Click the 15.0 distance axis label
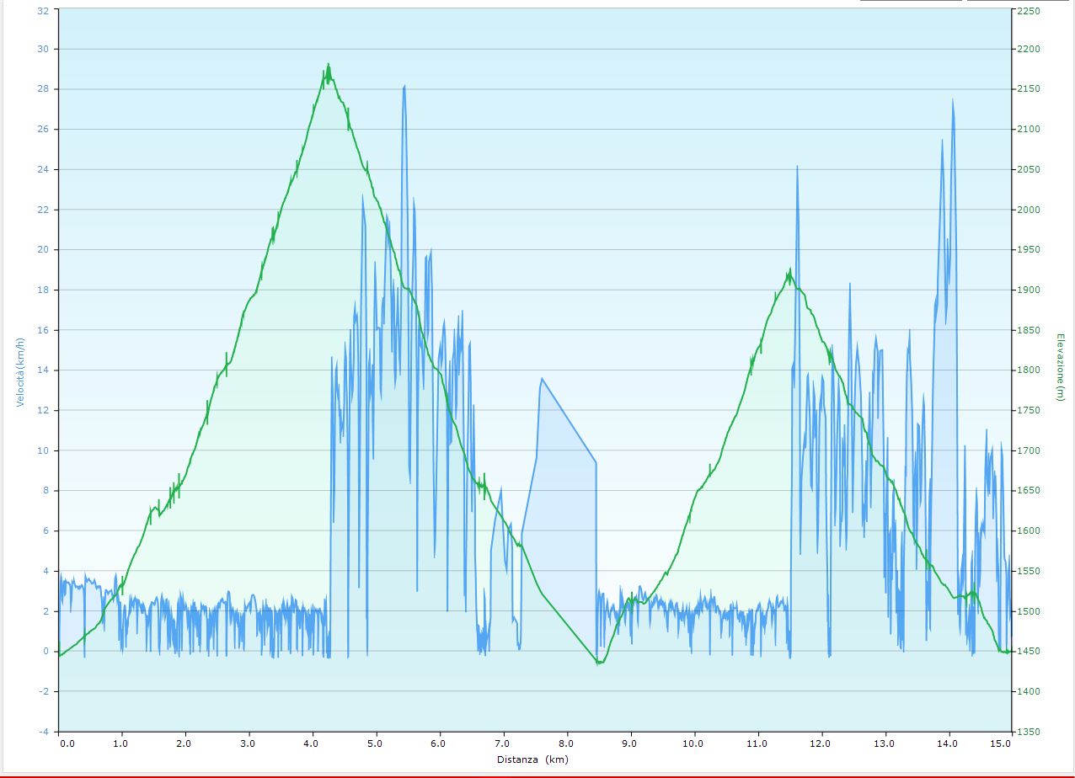This screenshot has width=1075, height=778. click(1002, 743)
